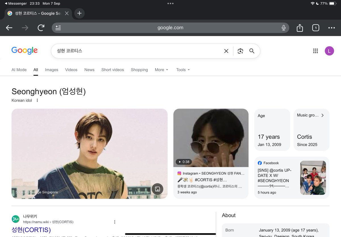This screenshot has height=237, width=341.
Task: Click the Google logo
Action: 24,51
